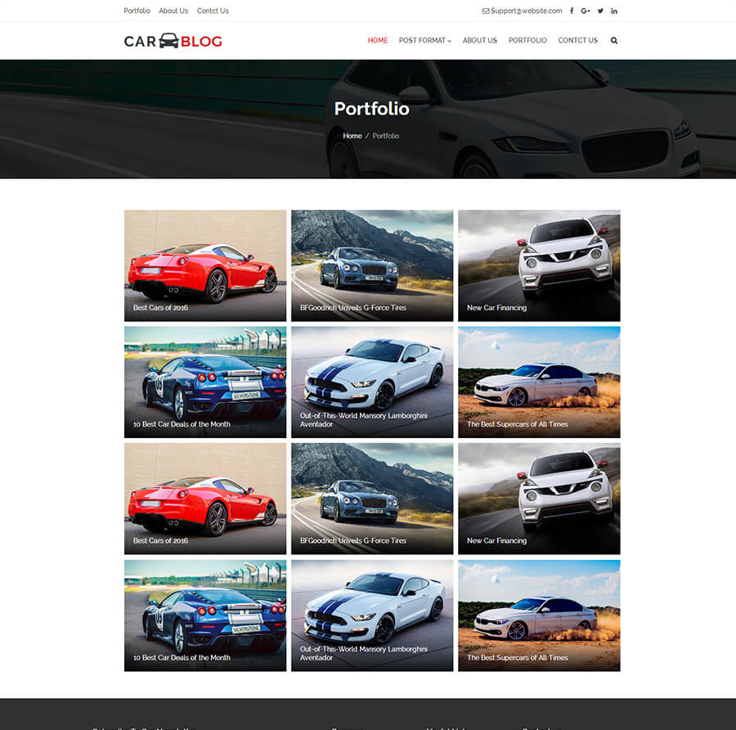Click the Car Blog logo
The image size is (736, 730).
(173, 41)
